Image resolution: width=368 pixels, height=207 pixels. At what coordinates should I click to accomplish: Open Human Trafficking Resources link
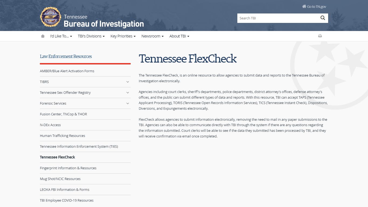click(63, 136)
